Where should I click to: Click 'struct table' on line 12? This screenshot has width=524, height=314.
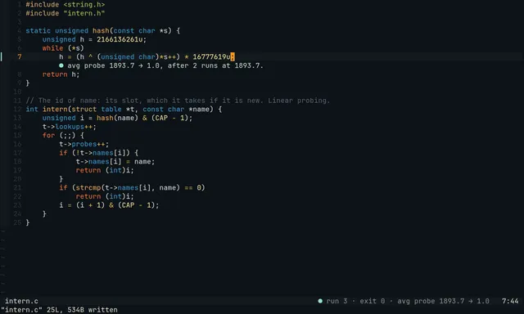pos(97,109)
